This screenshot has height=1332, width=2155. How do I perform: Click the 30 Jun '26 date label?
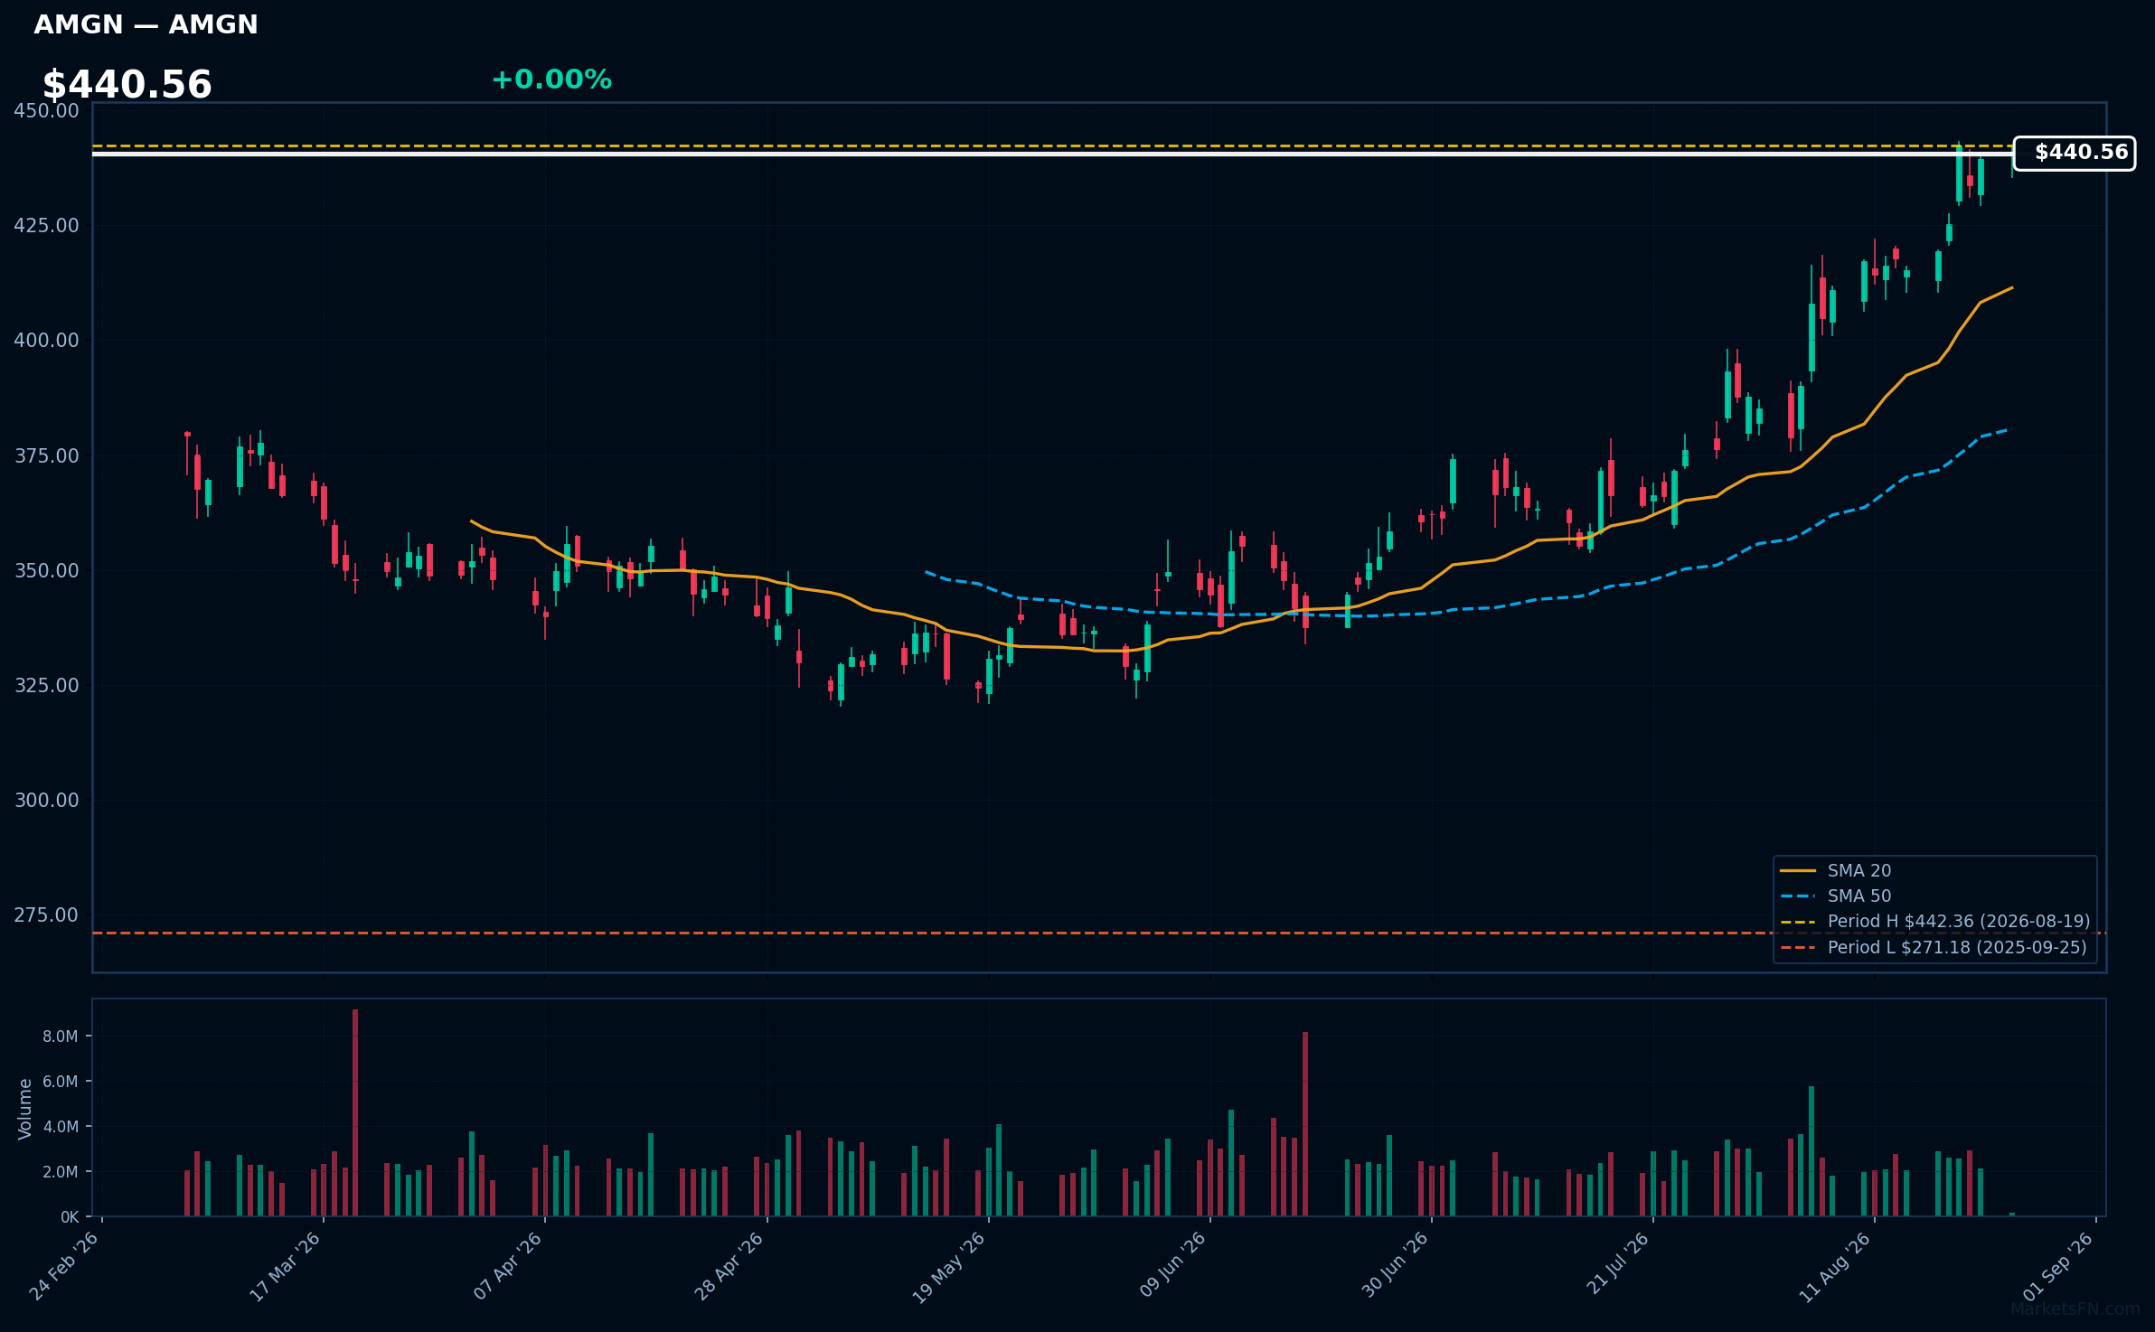(x=1395, y=1266)
